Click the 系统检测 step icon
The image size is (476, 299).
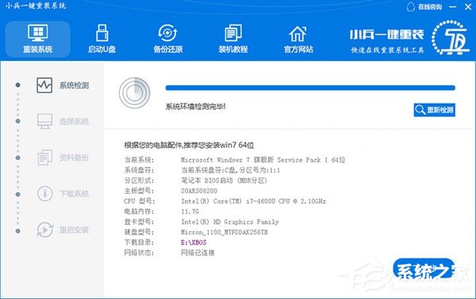tap(44, 85)
